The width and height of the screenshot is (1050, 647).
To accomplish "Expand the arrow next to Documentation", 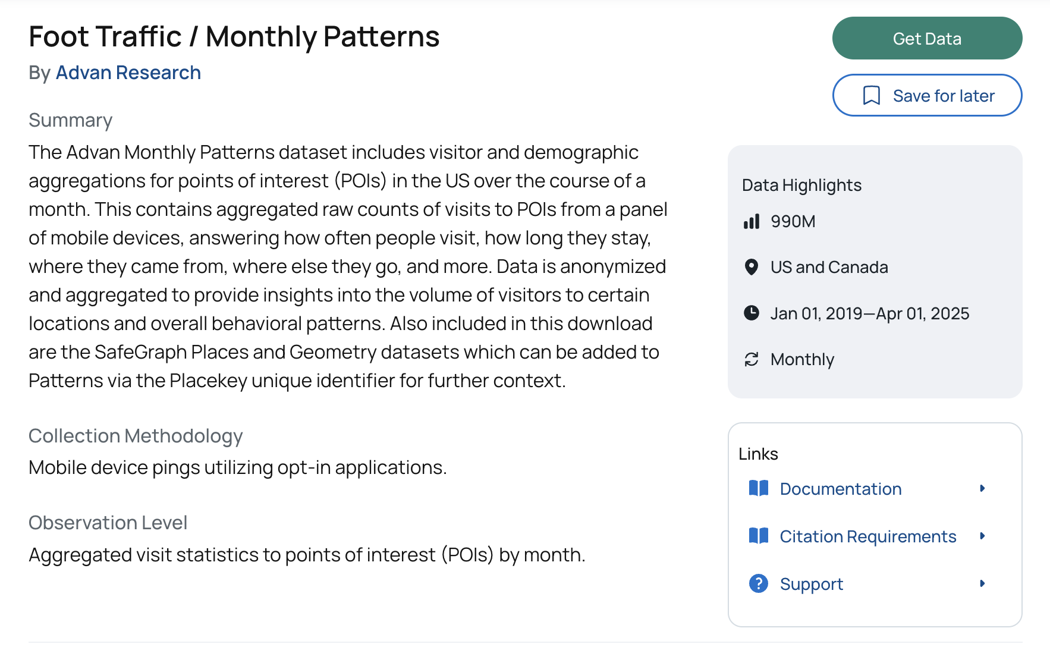I will (982, 488).
